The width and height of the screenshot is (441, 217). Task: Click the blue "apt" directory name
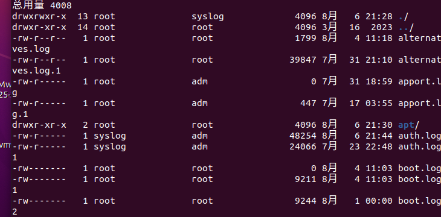click(406, 125)
